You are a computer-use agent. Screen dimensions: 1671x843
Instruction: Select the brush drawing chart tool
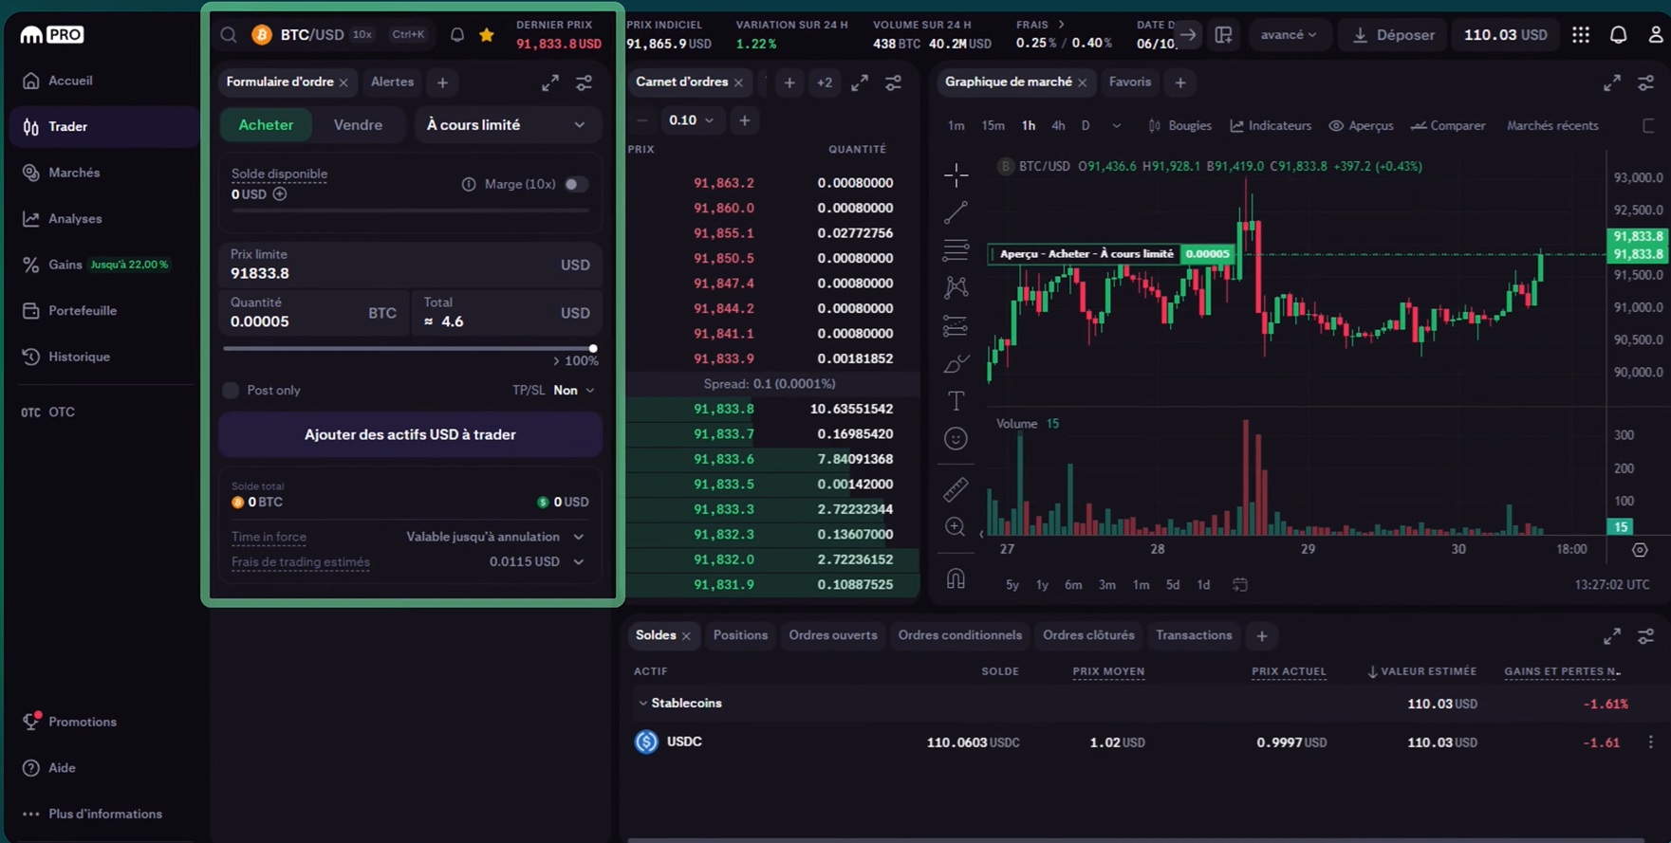pyautogui.click(x=956, y=364)
